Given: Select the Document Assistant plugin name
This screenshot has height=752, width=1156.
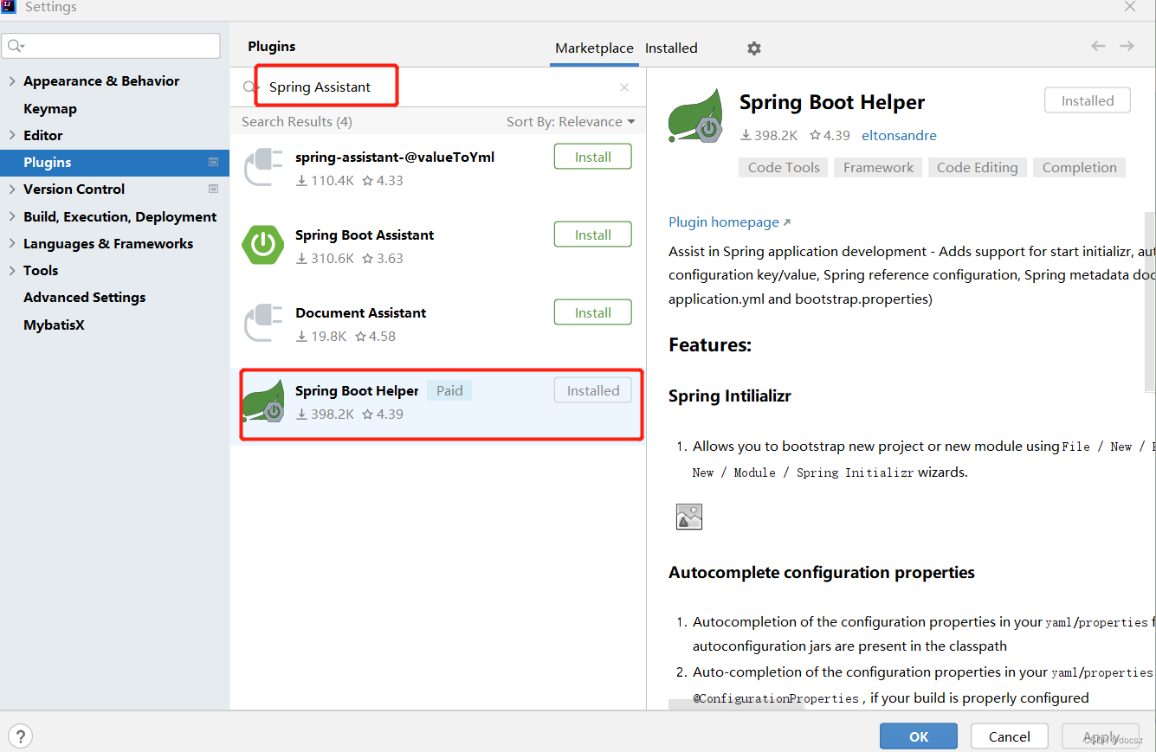Looking at the screenshot, I should (x=361, y=312).
